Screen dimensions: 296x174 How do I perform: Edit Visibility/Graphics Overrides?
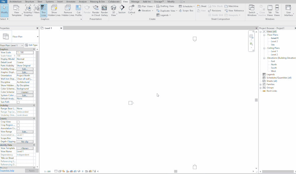point(25,69)
